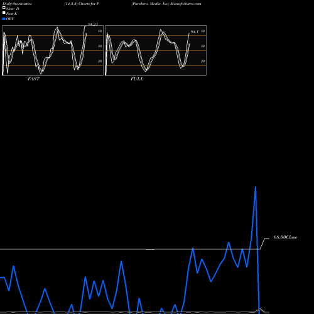Click the Fast K legend text

[x=12, y=14]
